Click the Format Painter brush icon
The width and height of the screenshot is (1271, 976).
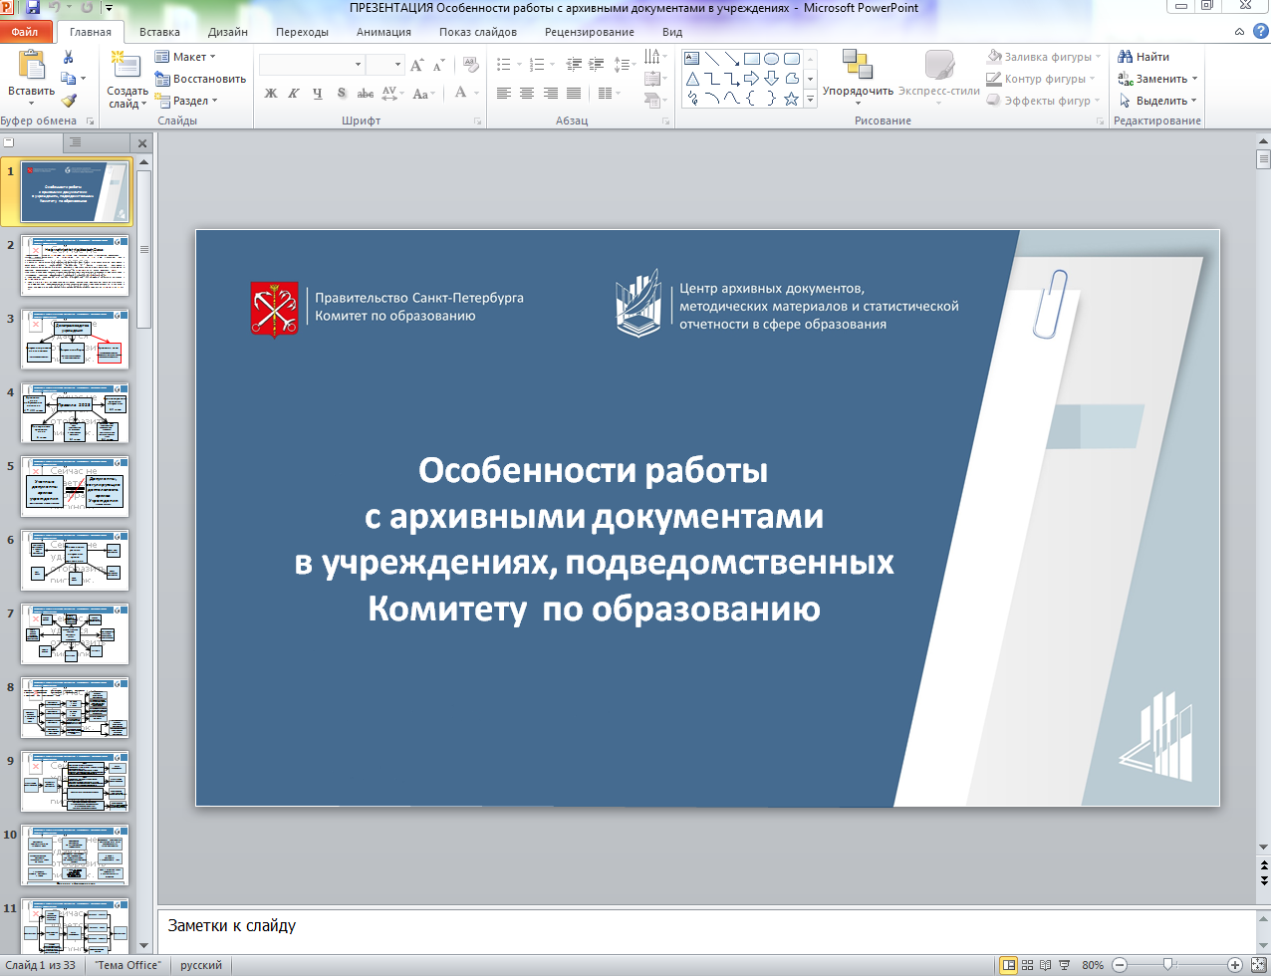point(68,99)
